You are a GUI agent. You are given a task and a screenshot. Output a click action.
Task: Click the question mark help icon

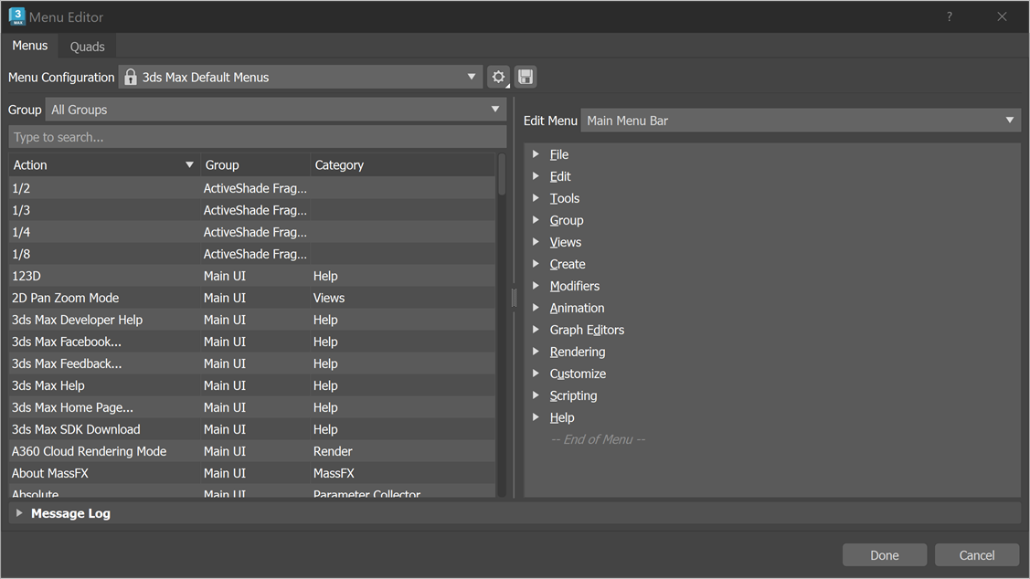pos(949,16)
